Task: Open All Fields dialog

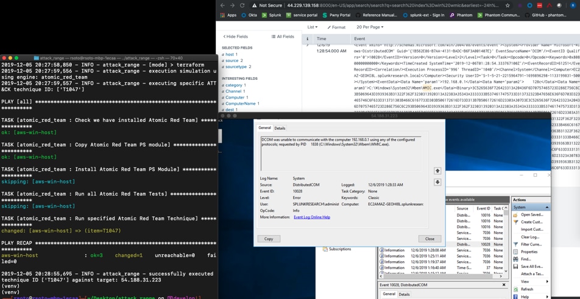Action: tap(283, 37)
